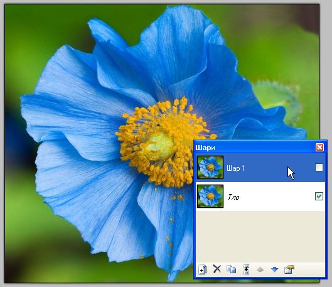Duplicate the layer with copy icon

pyautogui.click(x=231, y=269)
